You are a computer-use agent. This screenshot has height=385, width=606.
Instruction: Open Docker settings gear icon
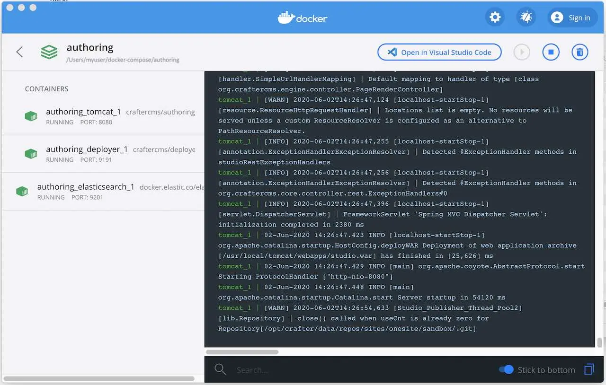point(495,17)
